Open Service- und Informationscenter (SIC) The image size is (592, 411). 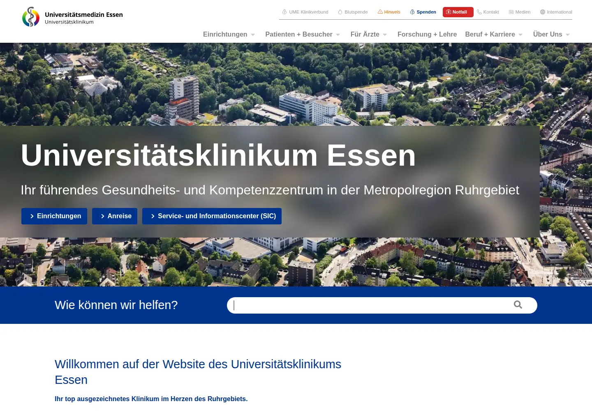click(212, 216)
